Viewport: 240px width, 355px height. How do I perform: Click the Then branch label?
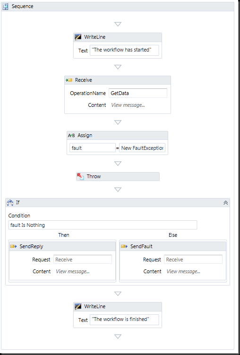64,235
